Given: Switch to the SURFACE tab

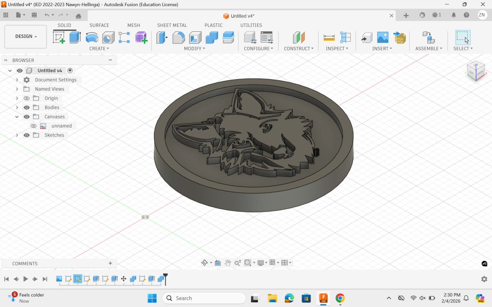Looking at the screenshot, I should tap(99, 25).
